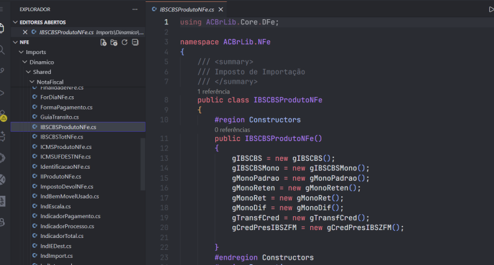Click 'namespace ACBrLib.NFe' on line 3
This screenshot has width=494, height=265.
tap(225, 42)
